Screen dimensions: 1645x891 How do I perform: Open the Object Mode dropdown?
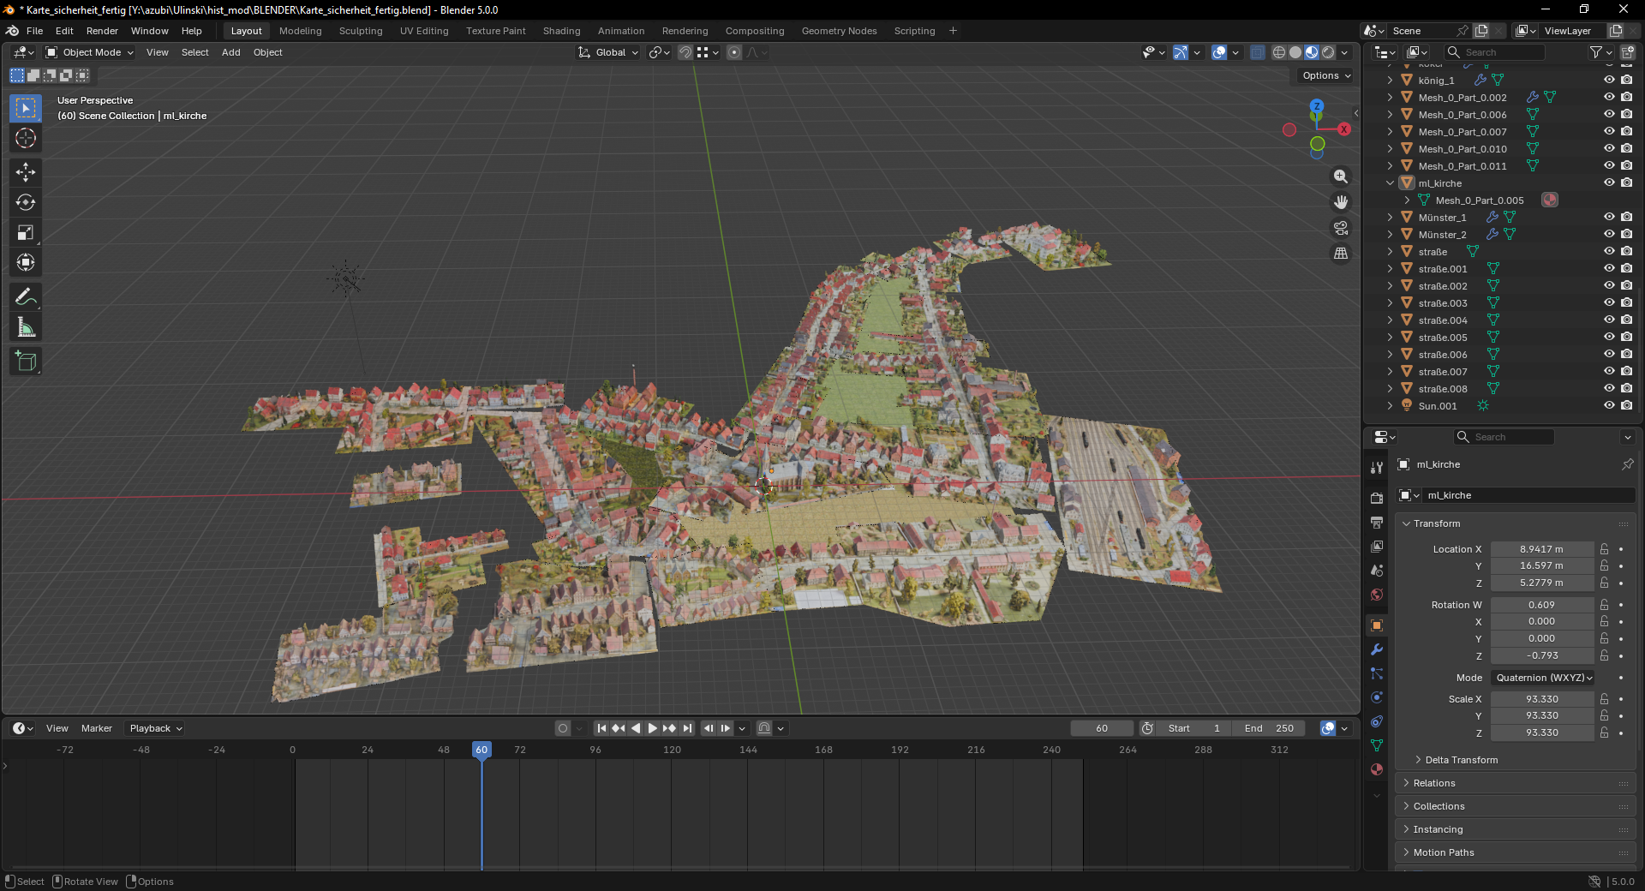pos(90,52)
